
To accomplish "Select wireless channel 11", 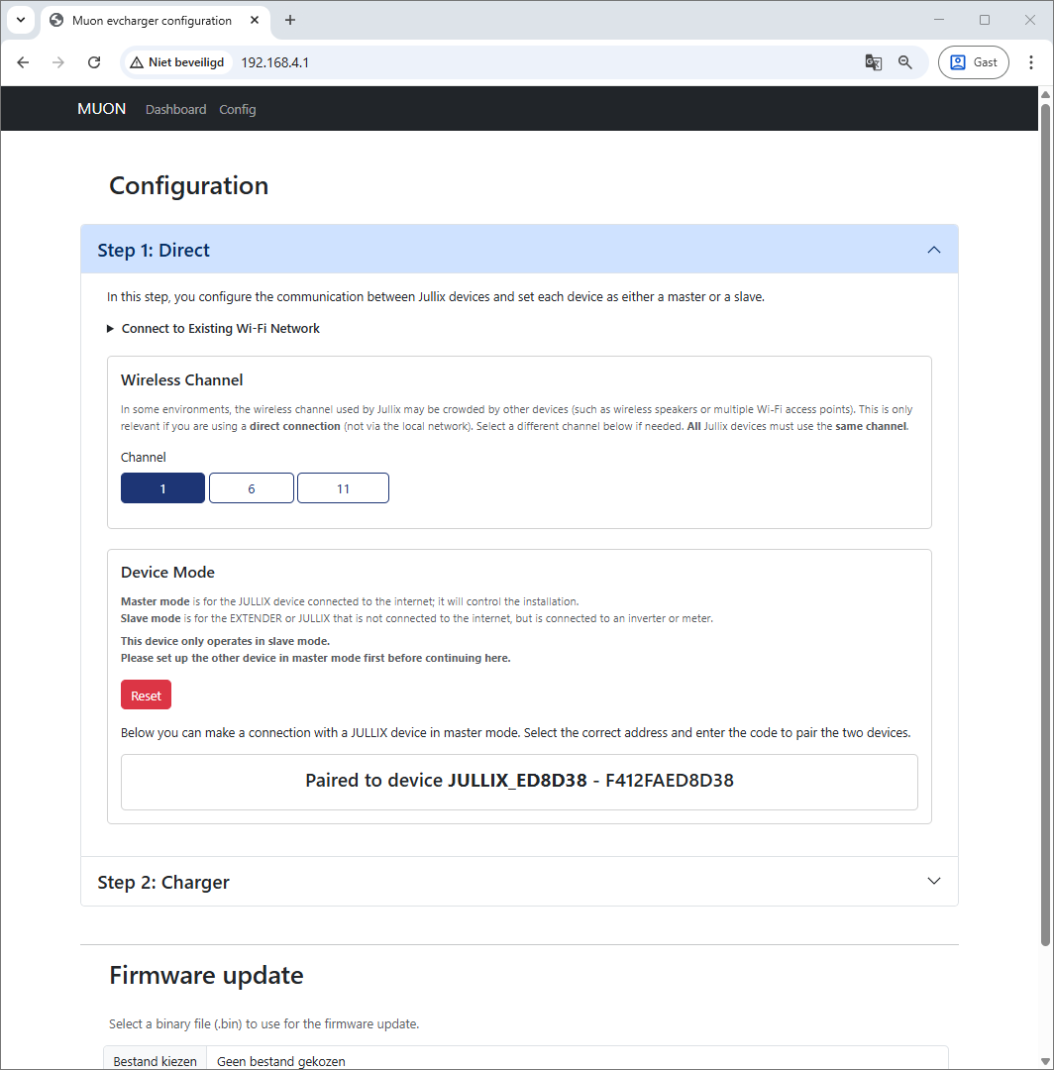I will click(x=343, y=488).
